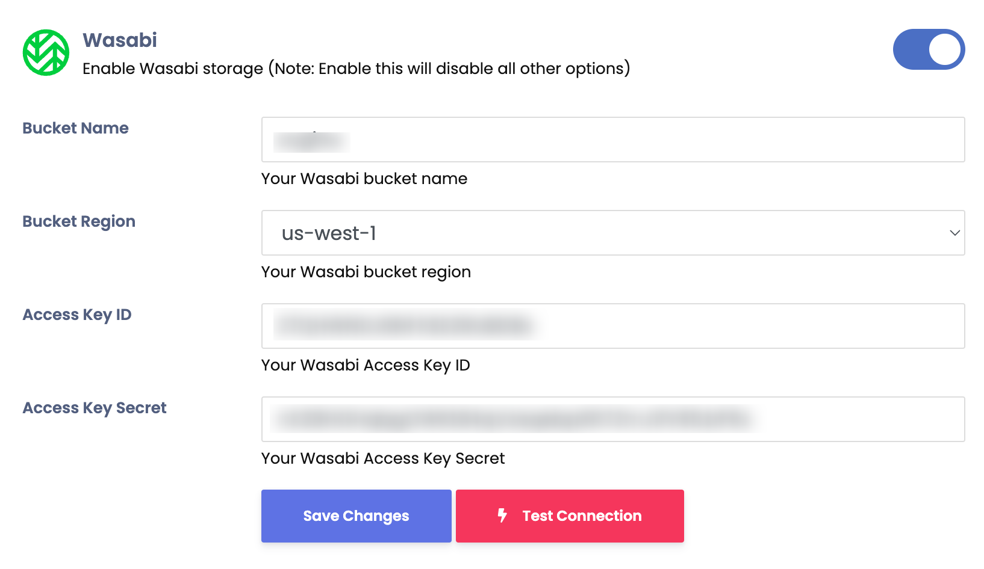
Task: Click the Bucket Region field label
Action: (x=79, y=221)
